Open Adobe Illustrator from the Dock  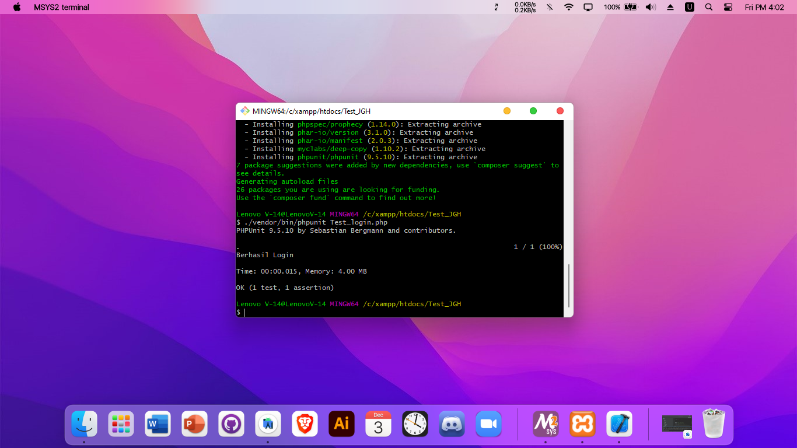pos(341,424)
